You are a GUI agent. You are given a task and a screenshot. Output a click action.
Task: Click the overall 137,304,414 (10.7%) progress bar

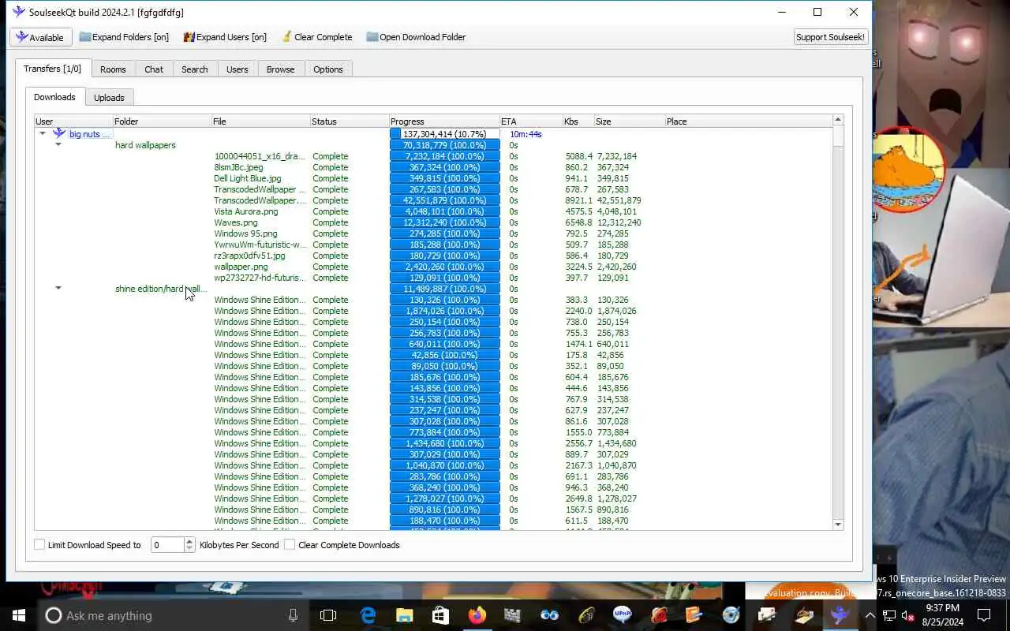tap(445, 134)
